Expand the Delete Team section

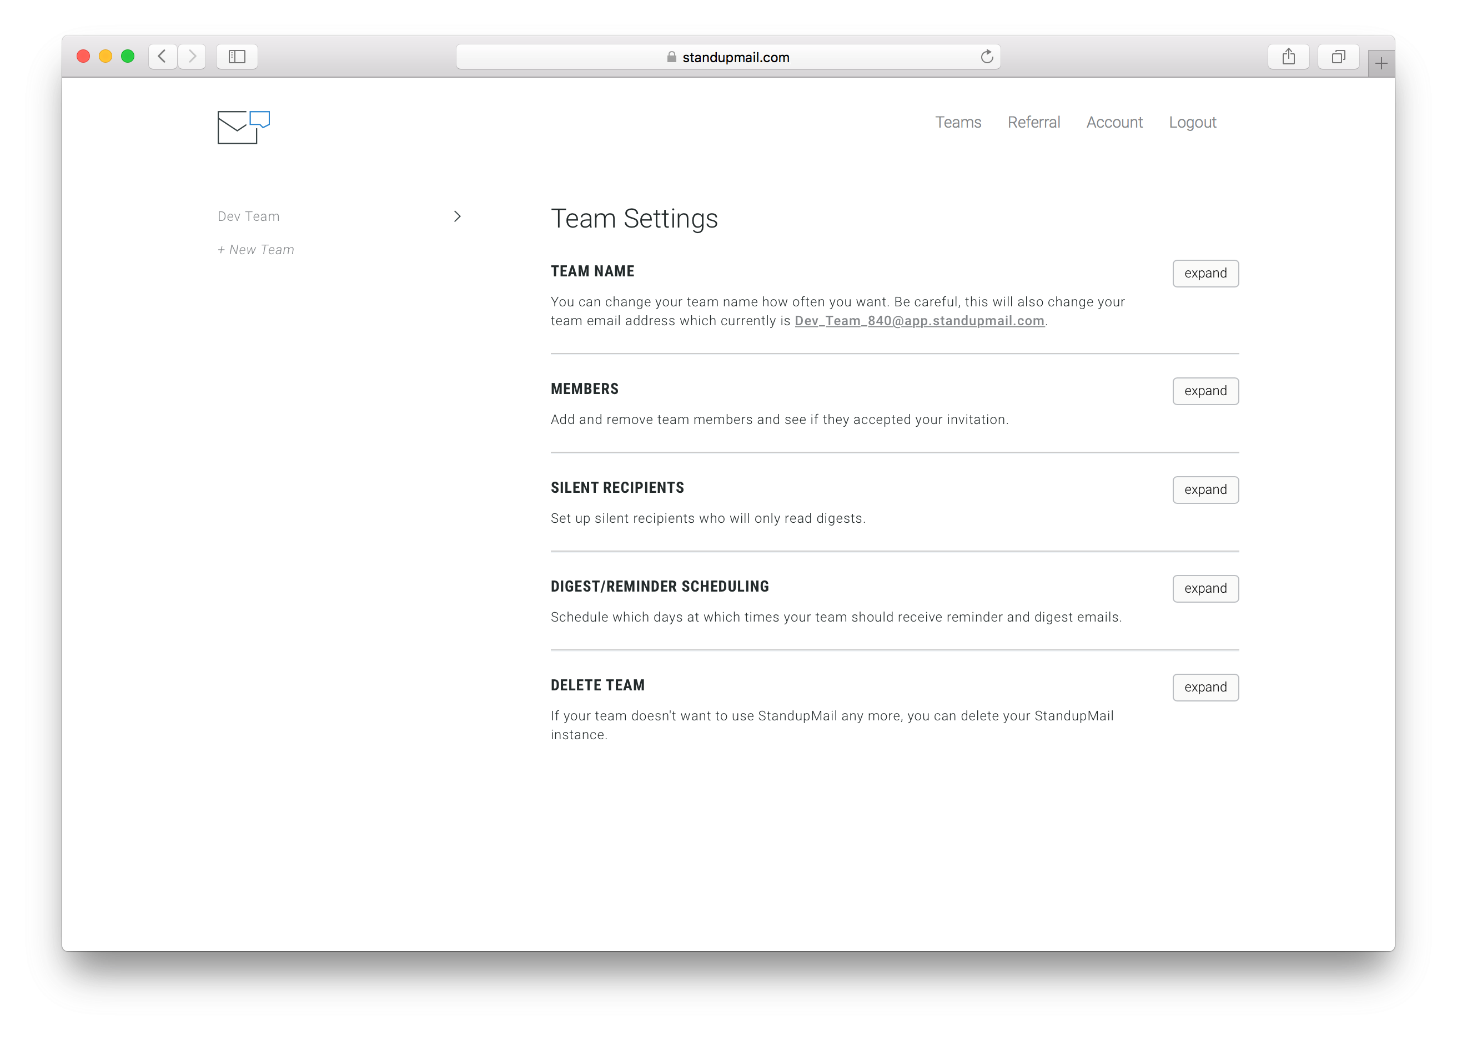click(1205, 687)
